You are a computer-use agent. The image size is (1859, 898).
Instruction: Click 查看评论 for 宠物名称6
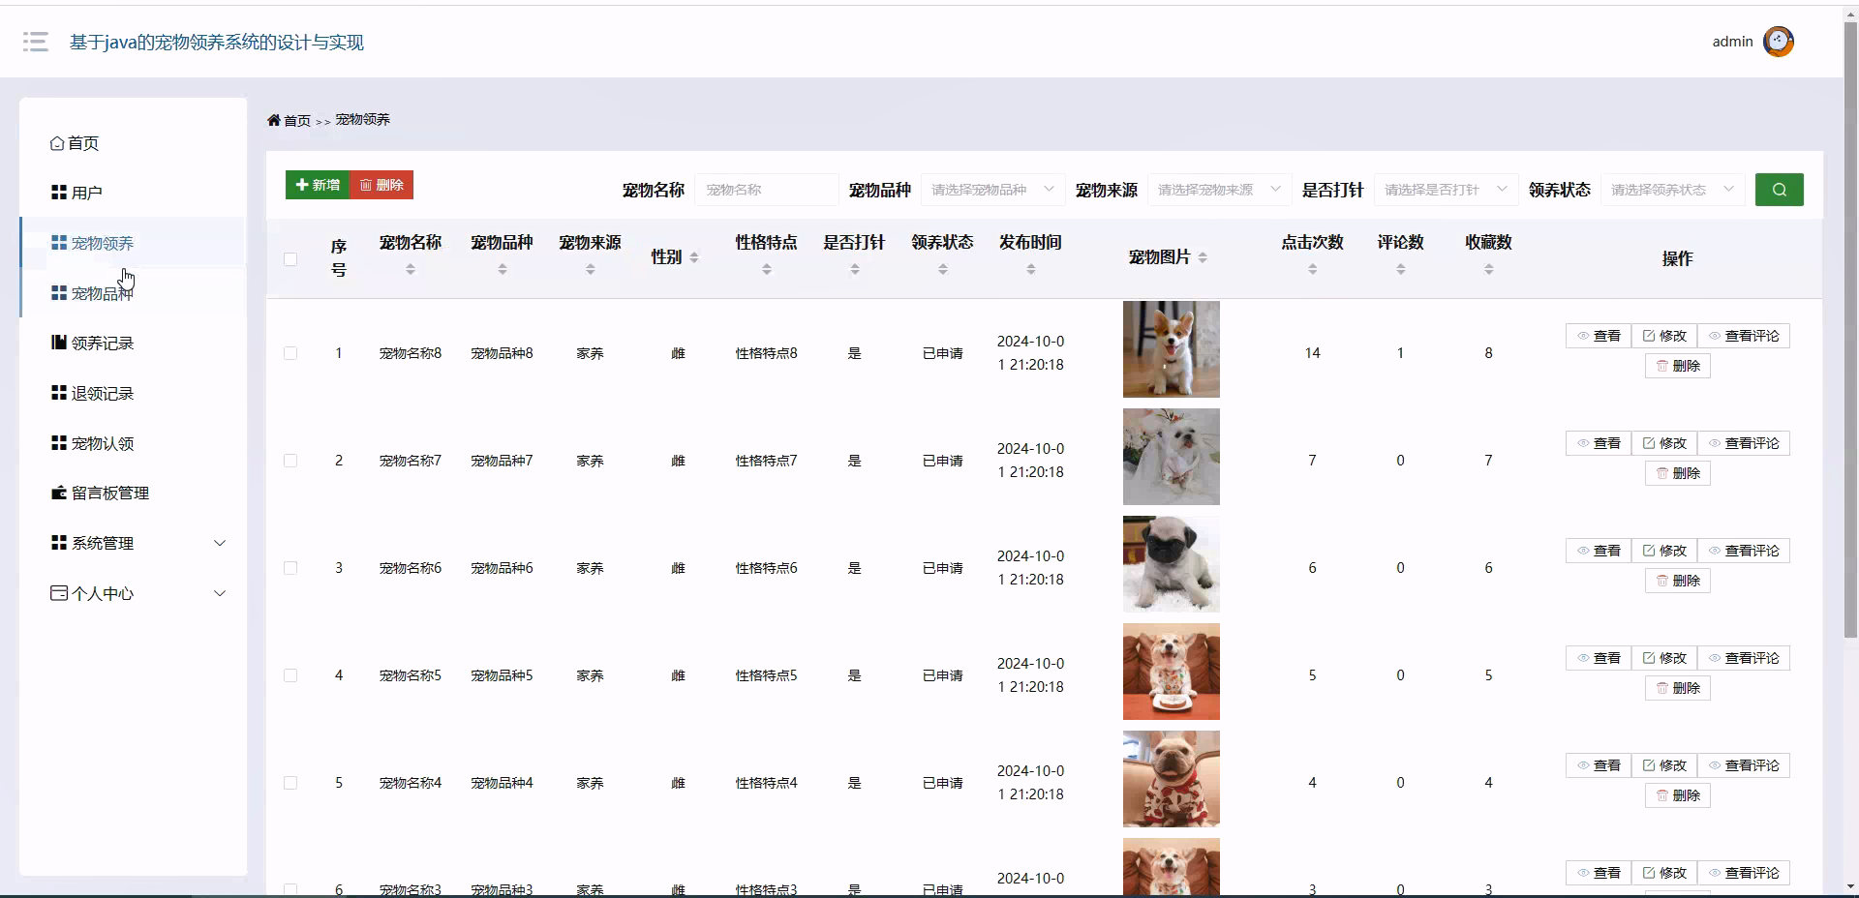[1744, 551]
